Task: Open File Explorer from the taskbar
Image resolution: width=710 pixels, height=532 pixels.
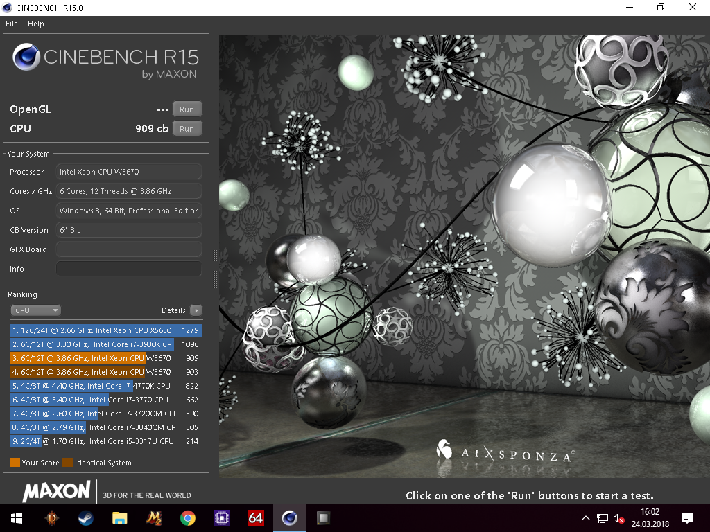Action: coord(119,518)
